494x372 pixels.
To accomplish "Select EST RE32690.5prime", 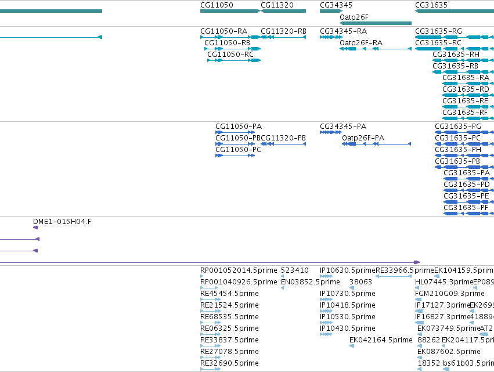I will pyautogui.click(x=211, y=369).
